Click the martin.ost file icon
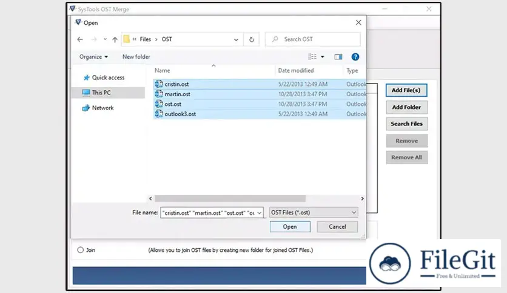 coord(158,94)
